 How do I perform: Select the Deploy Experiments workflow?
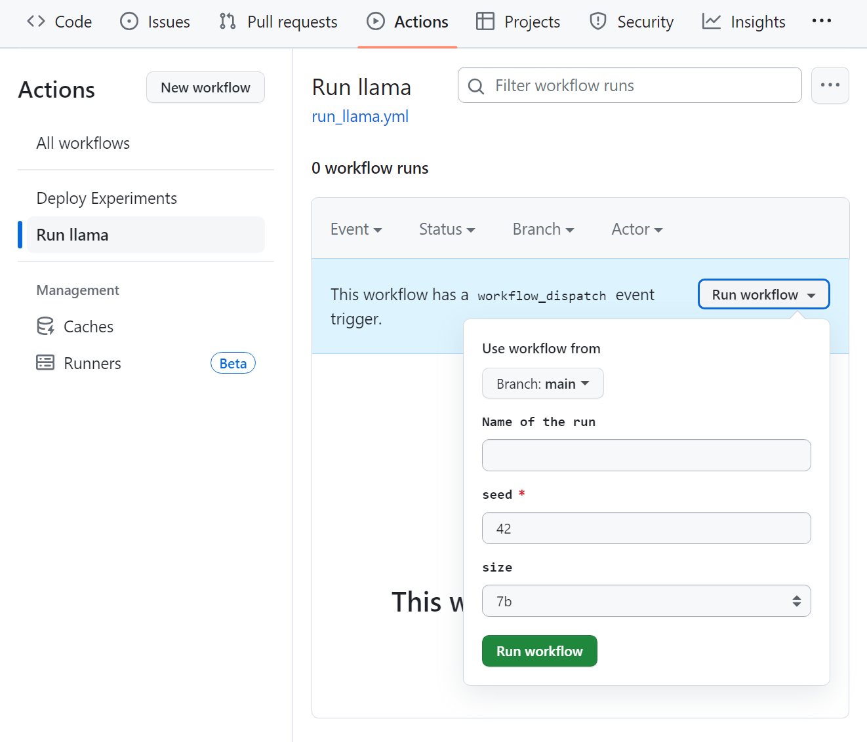click(146, 198)
